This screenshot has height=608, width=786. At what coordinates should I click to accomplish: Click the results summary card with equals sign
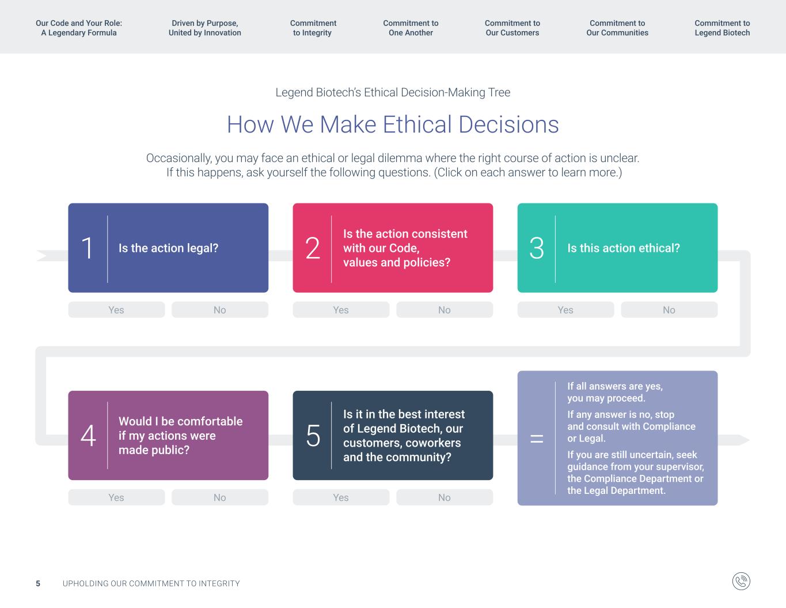tap(617, 438)
